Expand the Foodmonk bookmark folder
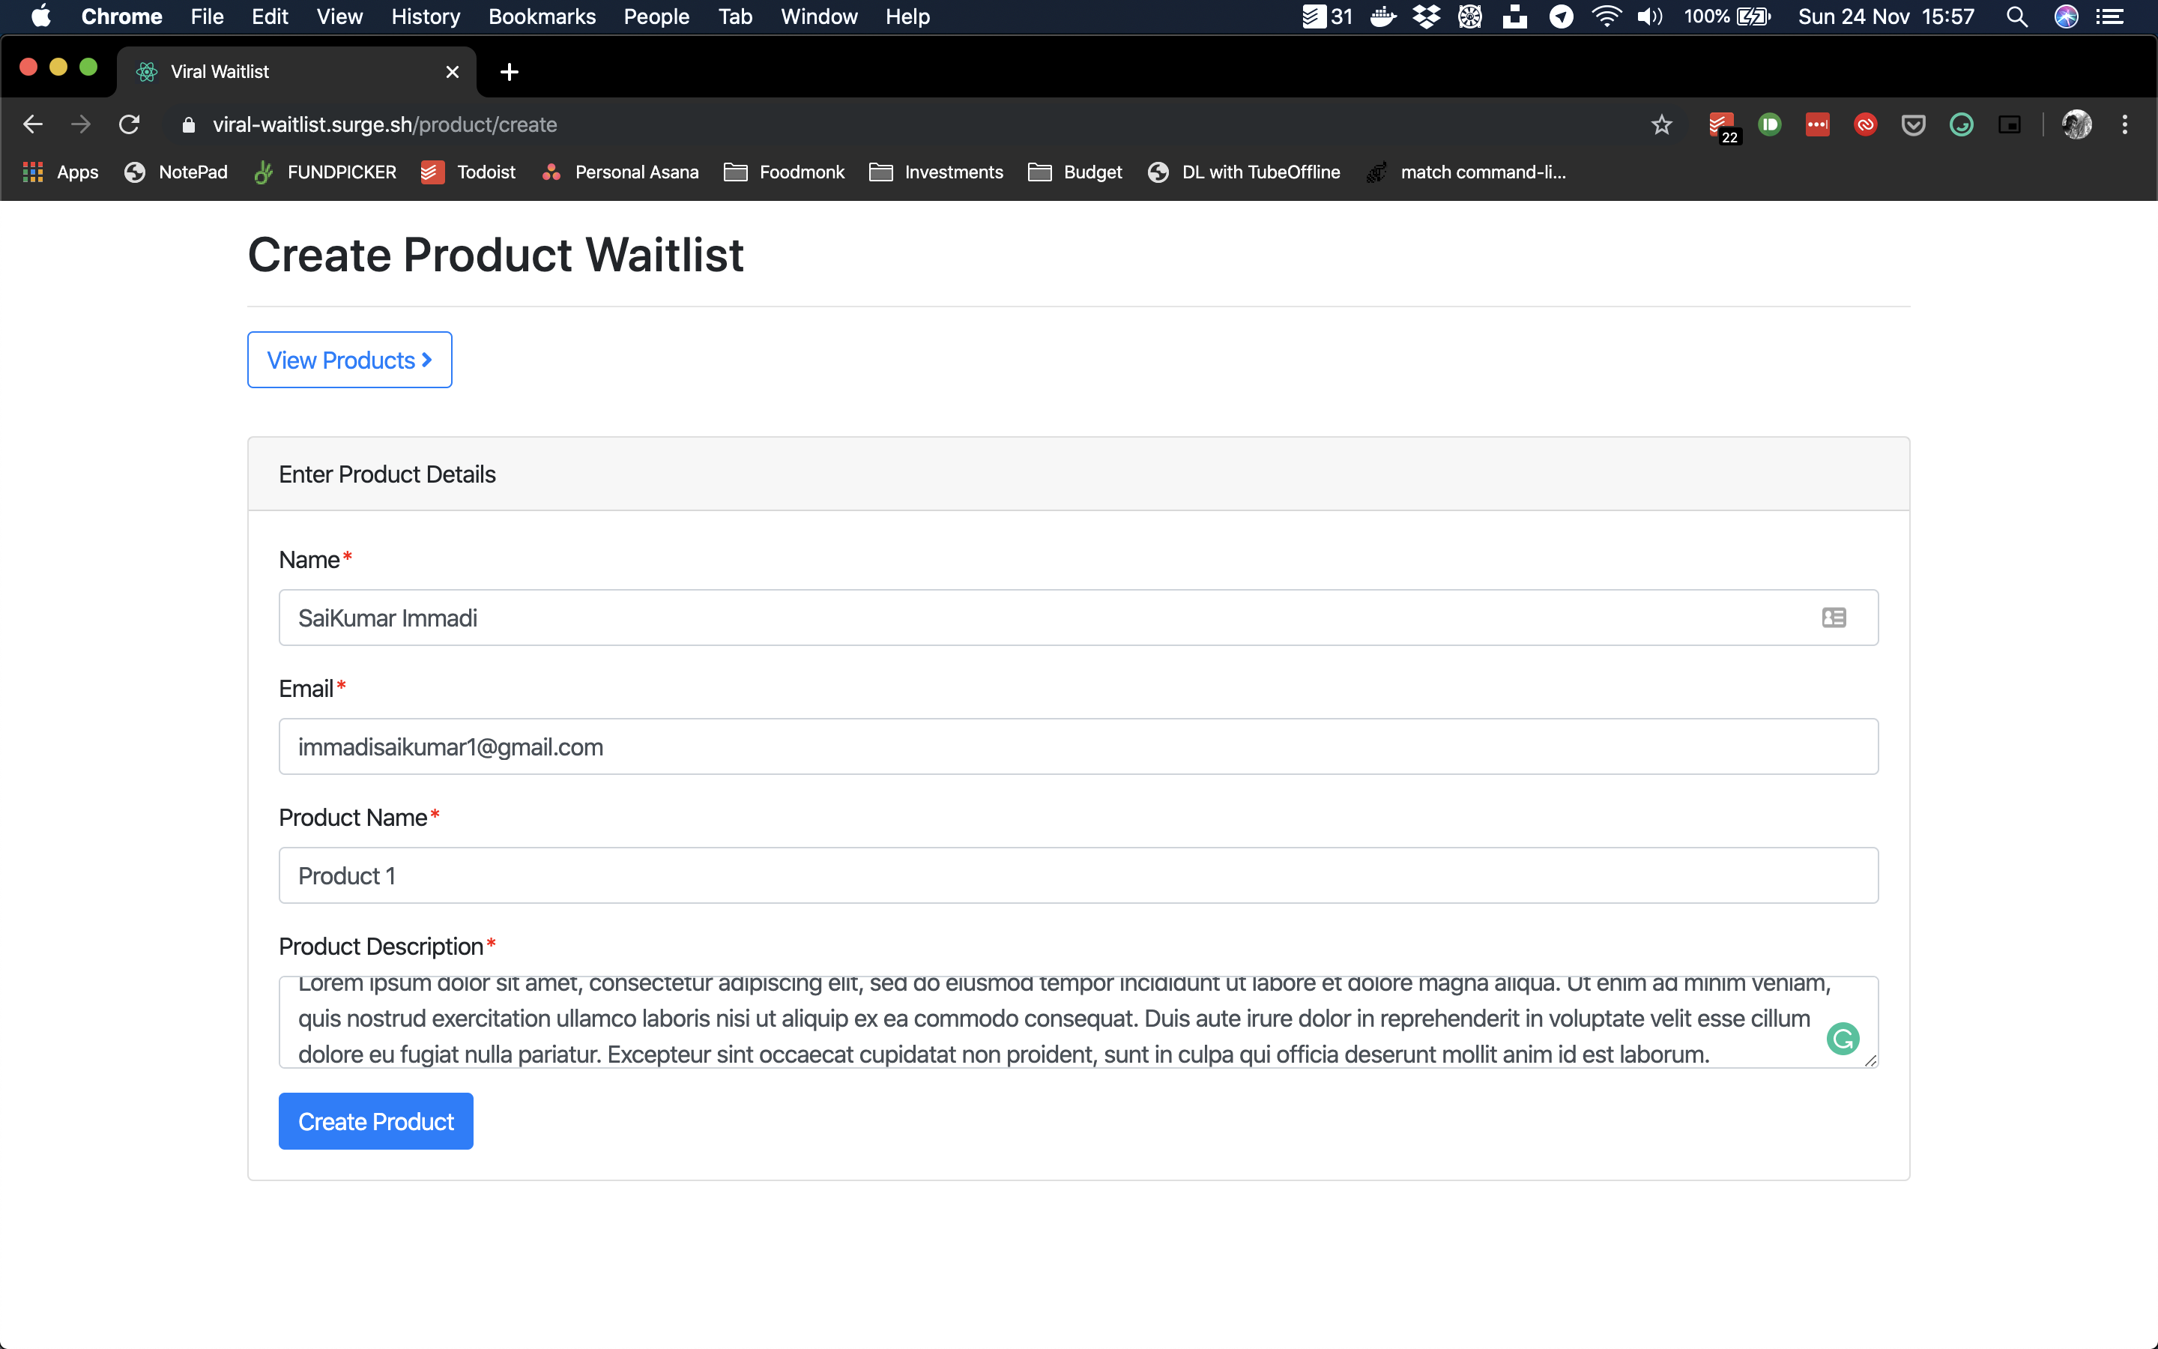This screenshot has height=1349, width=2158. [785, 172]
